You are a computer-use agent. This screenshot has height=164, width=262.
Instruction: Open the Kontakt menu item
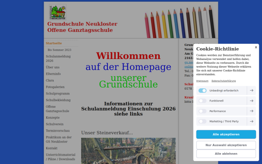[52, 148]
